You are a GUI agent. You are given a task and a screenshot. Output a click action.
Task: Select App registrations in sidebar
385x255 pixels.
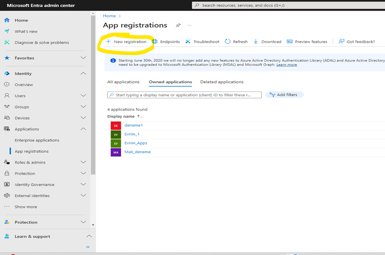[32, 151]
